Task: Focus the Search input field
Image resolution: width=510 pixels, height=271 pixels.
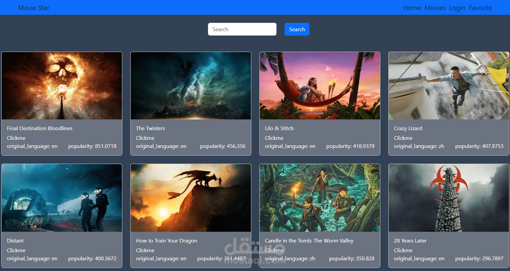Action: pyautogui.click(x=242, y=29)
